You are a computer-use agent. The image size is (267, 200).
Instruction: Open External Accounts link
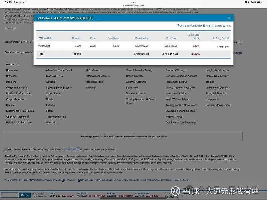[136, 82]
